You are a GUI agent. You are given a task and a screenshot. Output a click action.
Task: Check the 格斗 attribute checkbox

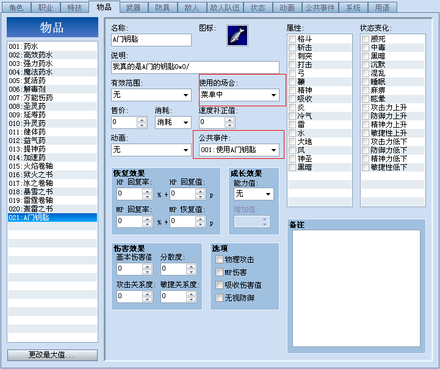click(292, 38)
